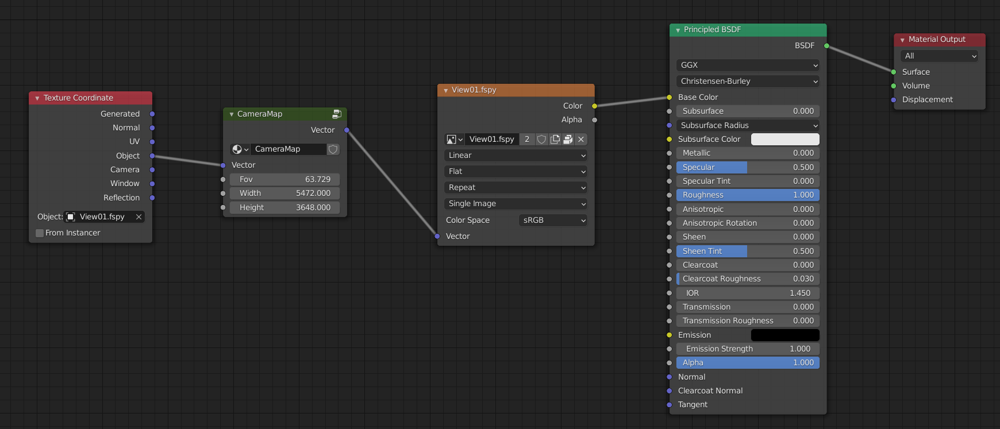This screenshot has width=1000, height=429.
Task: Click the Height value field in CameraMap
Action: [x=284, y=208]
